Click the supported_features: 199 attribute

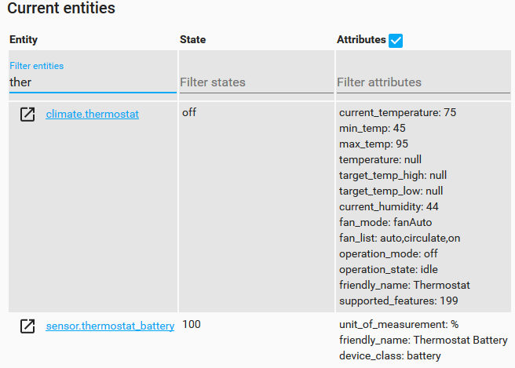point(399,301)
